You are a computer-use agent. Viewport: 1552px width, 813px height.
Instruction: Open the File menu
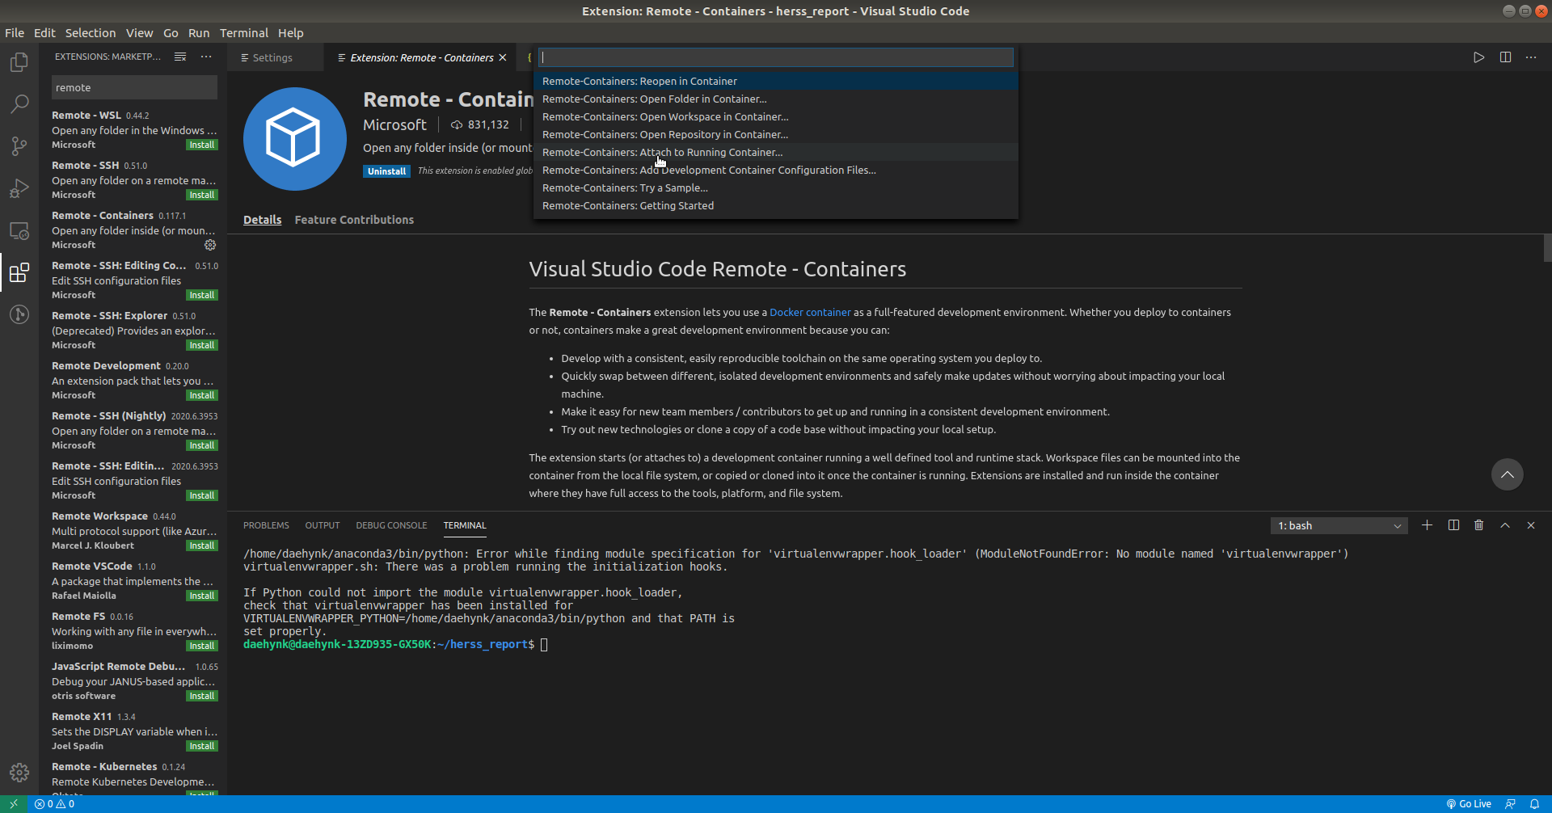15,33
